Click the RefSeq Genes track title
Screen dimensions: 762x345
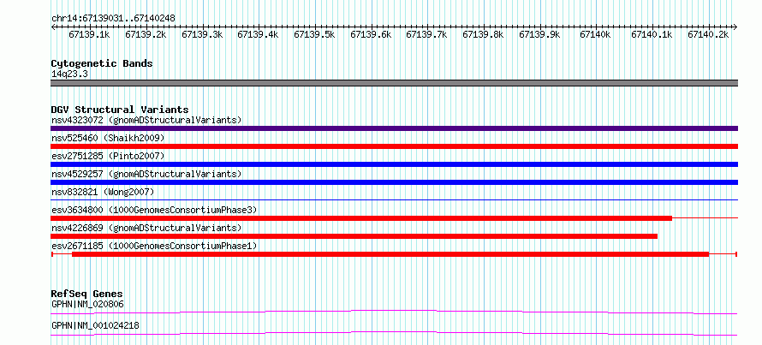(87, 294)
